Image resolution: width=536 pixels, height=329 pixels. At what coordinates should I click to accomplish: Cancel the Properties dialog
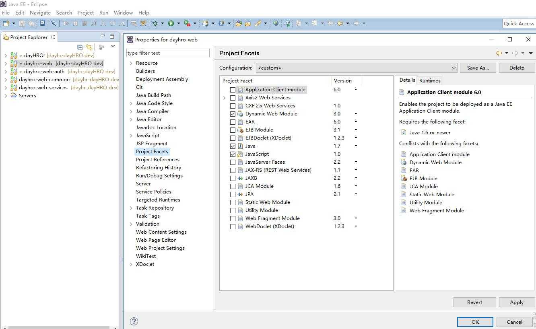click(514, 322)
